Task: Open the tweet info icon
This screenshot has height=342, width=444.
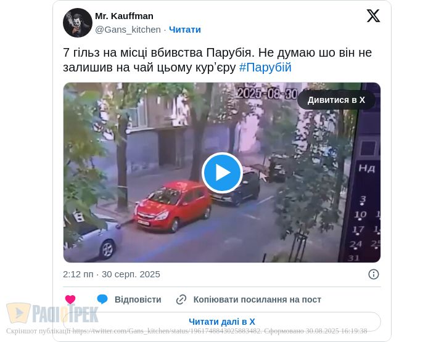Action: pyautogui.click(x=374, y=274)
